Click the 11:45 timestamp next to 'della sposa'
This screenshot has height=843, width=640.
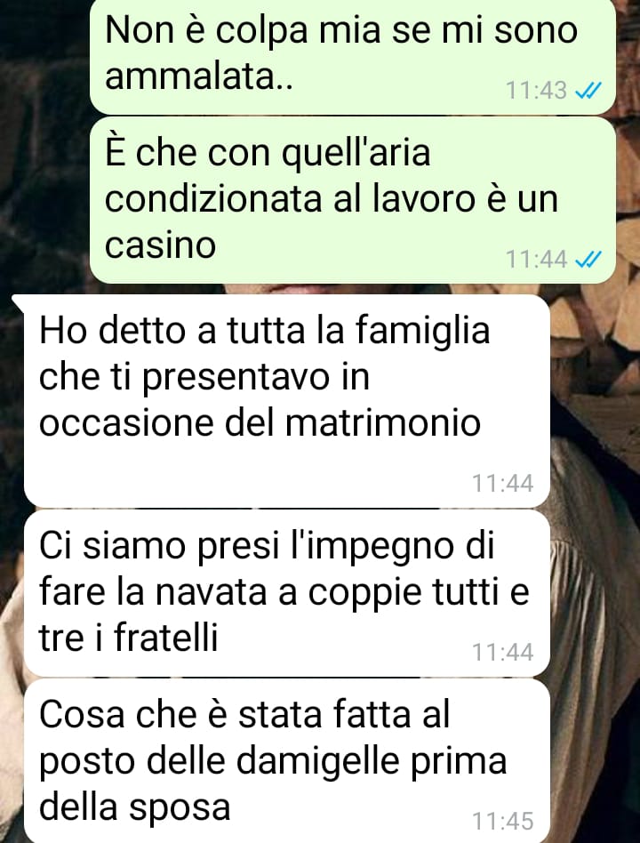[x=502, y=822]
